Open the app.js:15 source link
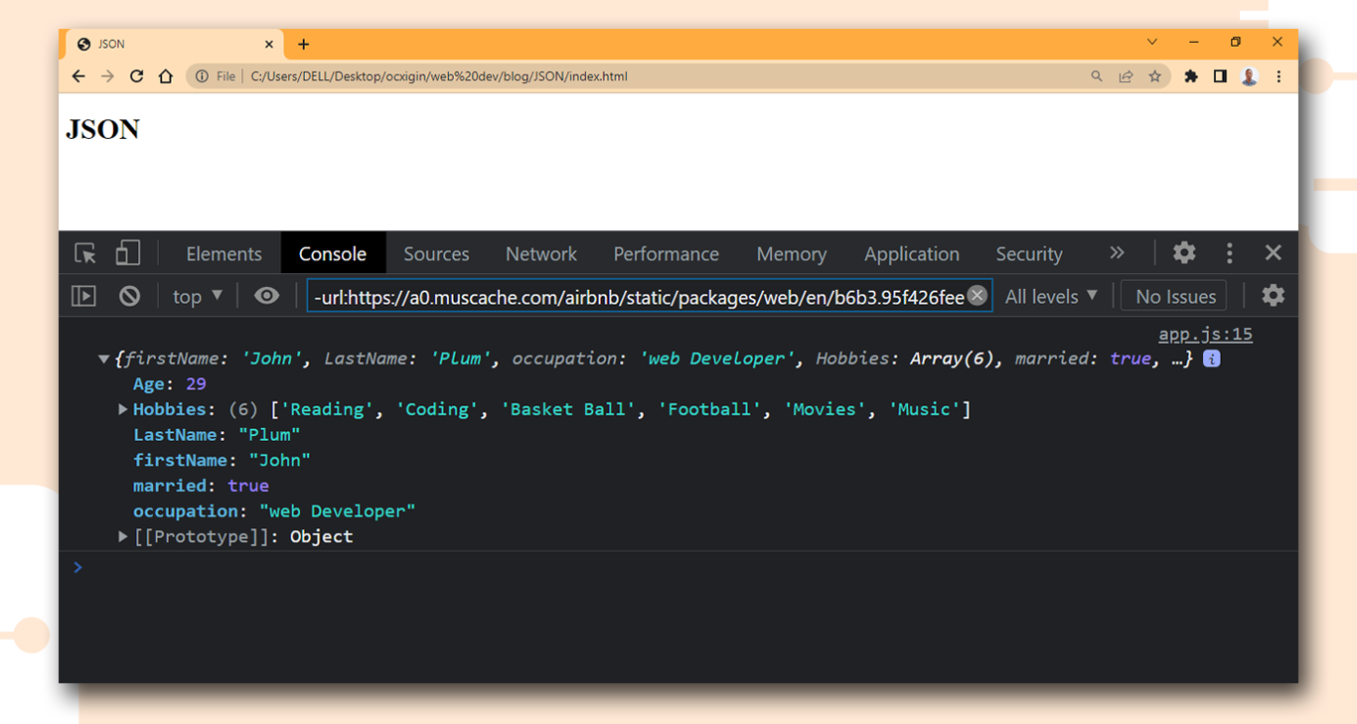This screenshot has width=1357, height=724. (x=1205, y=335)
